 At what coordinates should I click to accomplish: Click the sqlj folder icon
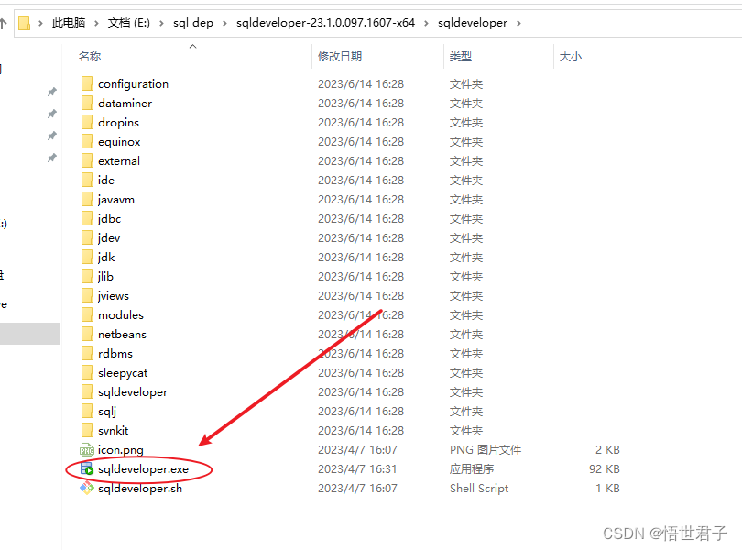pyautogui.click(x=87, y=412)
